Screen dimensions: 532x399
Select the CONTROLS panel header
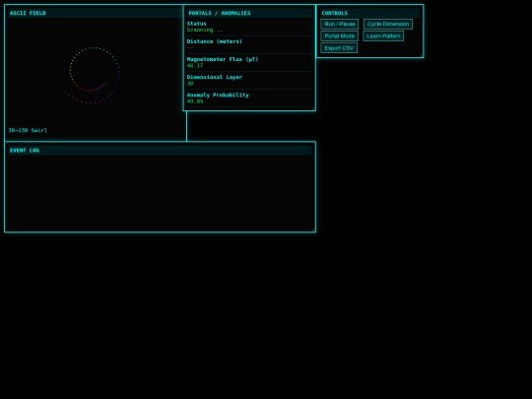[369, 13]
